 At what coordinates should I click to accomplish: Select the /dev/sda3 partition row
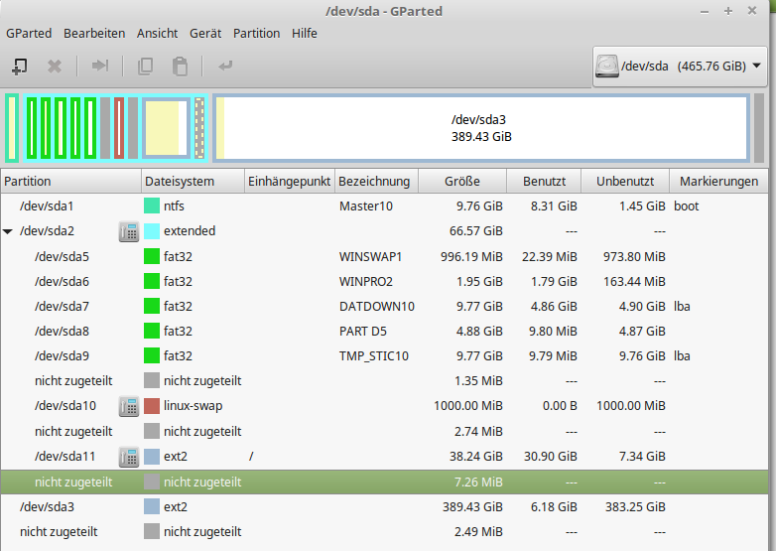(384, 507)
